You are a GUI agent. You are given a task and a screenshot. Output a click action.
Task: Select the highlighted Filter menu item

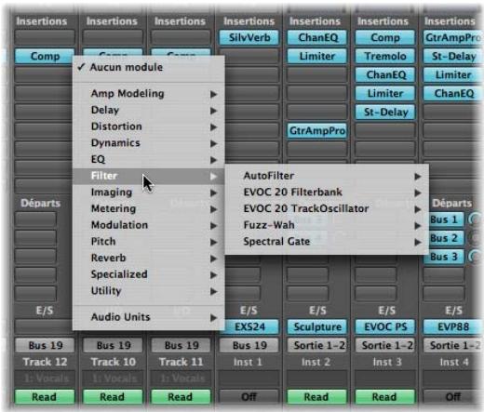pos(148,176)
